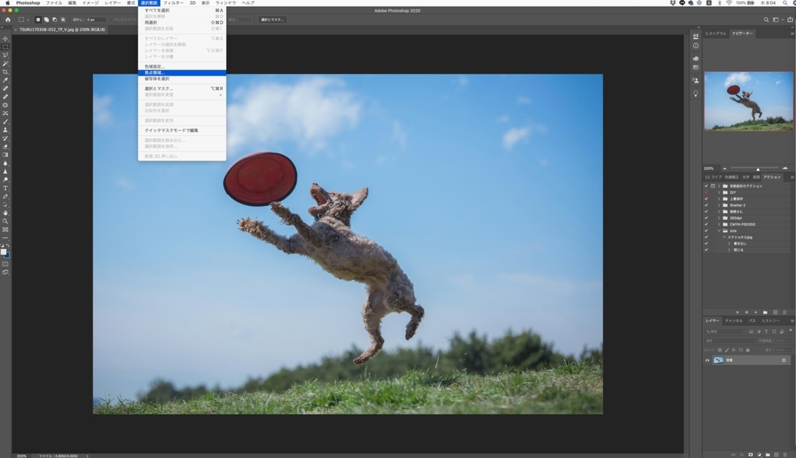Screen dimensions: 796x458
Task: Expand the 350dpi action folder
Action: 719,218
